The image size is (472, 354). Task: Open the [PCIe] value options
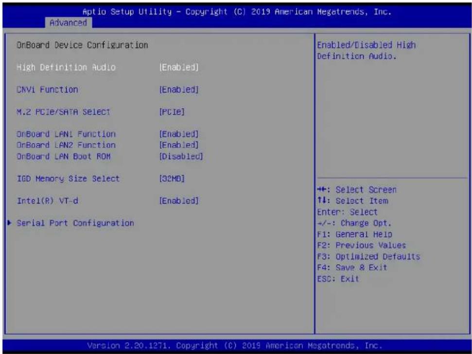[x=172, y=112]
